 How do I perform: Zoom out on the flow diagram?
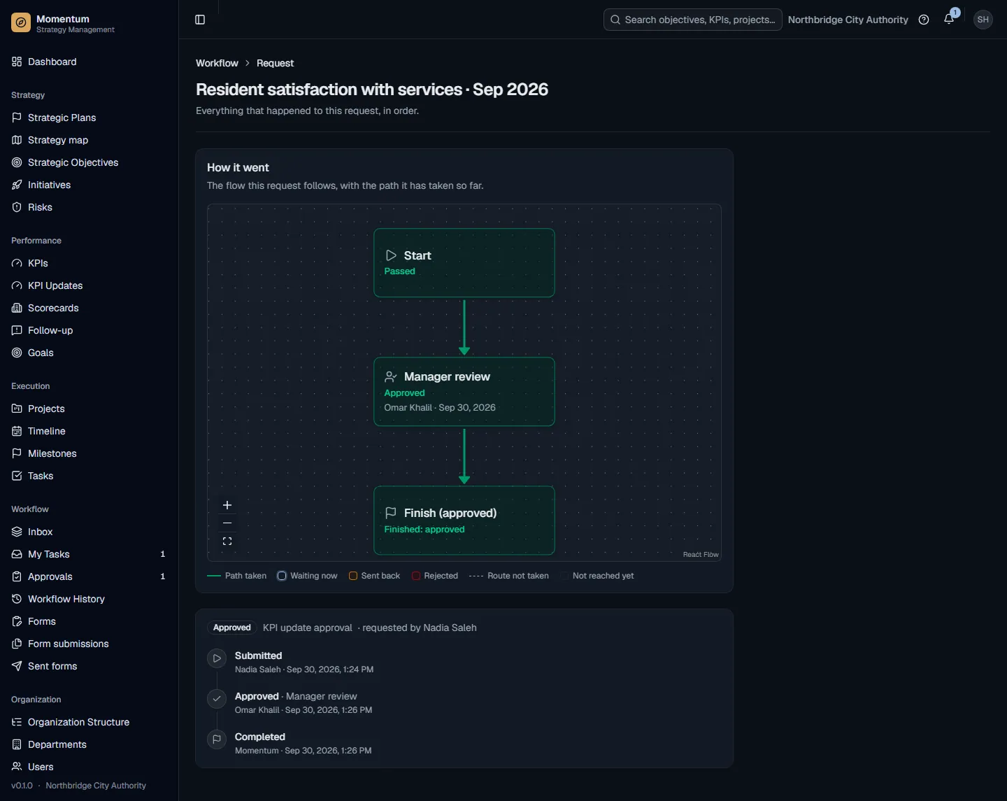click(x=227, y=523)
